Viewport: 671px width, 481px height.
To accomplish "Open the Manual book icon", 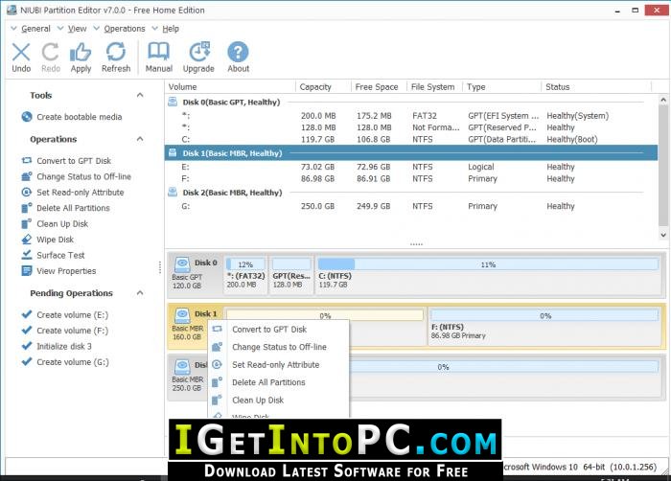I will 158,52.
